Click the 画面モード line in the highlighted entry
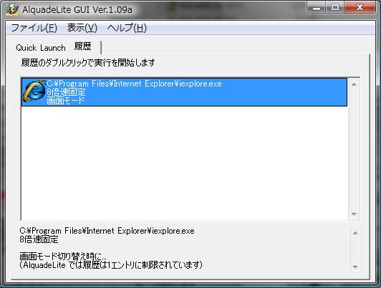Viewport: 381px width, 288px height. [x=66, y=100]
